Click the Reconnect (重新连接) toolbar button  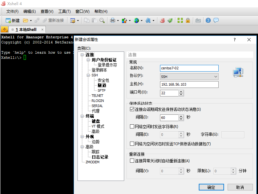coord(53,20)
